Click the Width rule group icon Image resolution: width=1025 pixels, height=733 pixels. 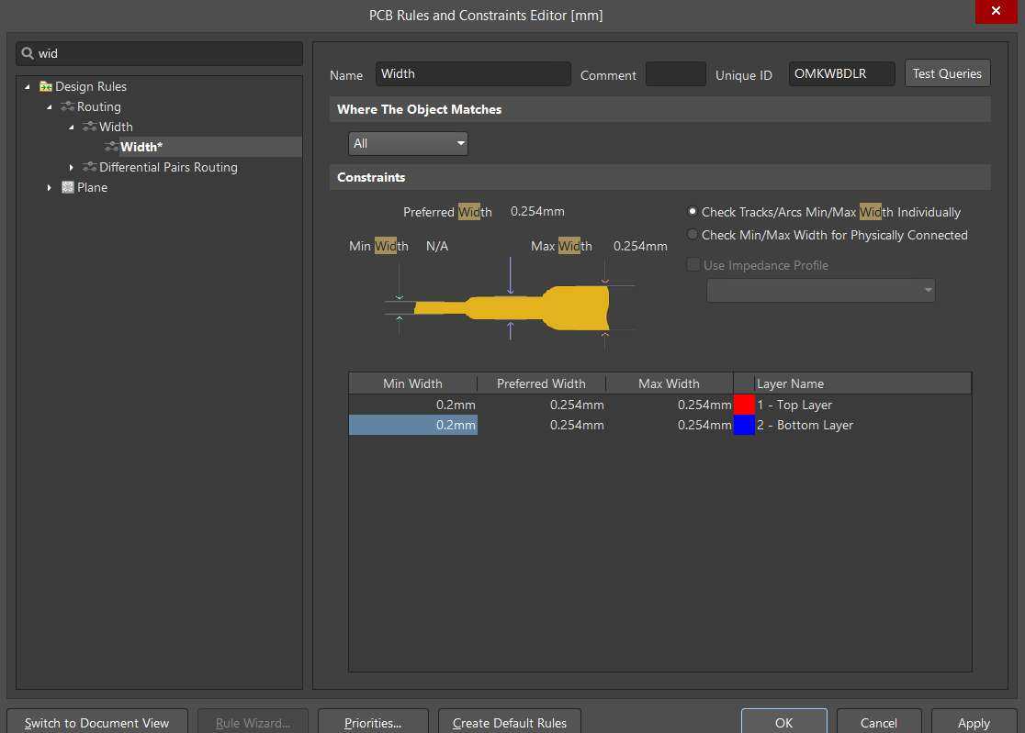click(x=89, y=127)
